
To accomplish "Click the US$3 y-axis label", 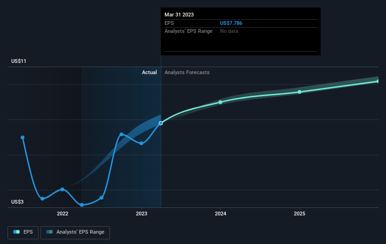I will tap(17, 202).
